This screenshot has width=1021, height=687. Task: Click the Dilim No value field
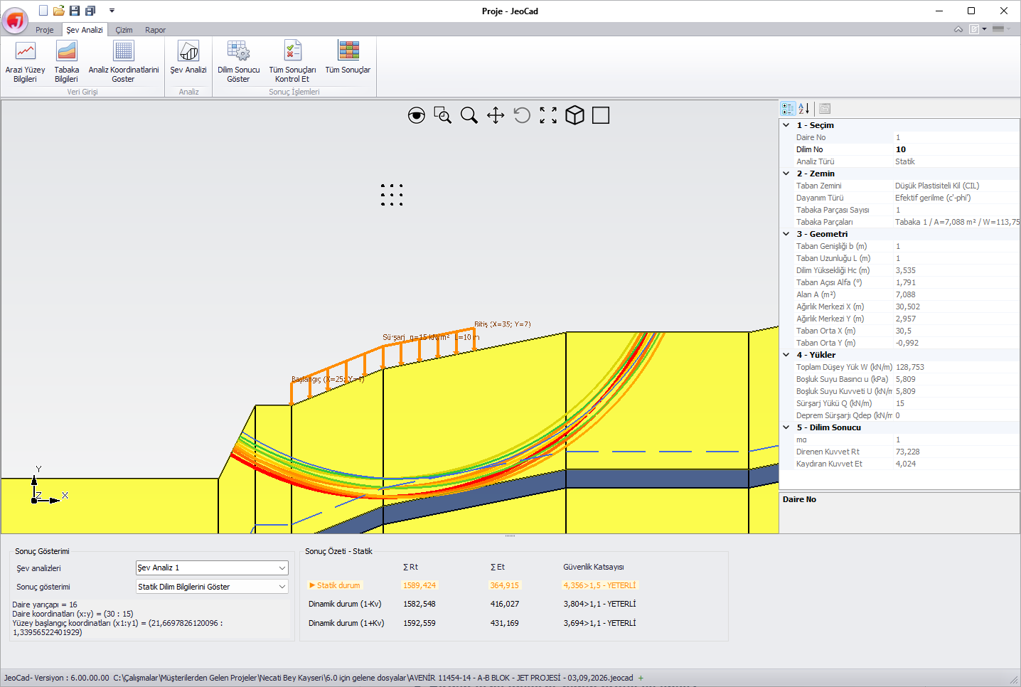pos(956,149)
